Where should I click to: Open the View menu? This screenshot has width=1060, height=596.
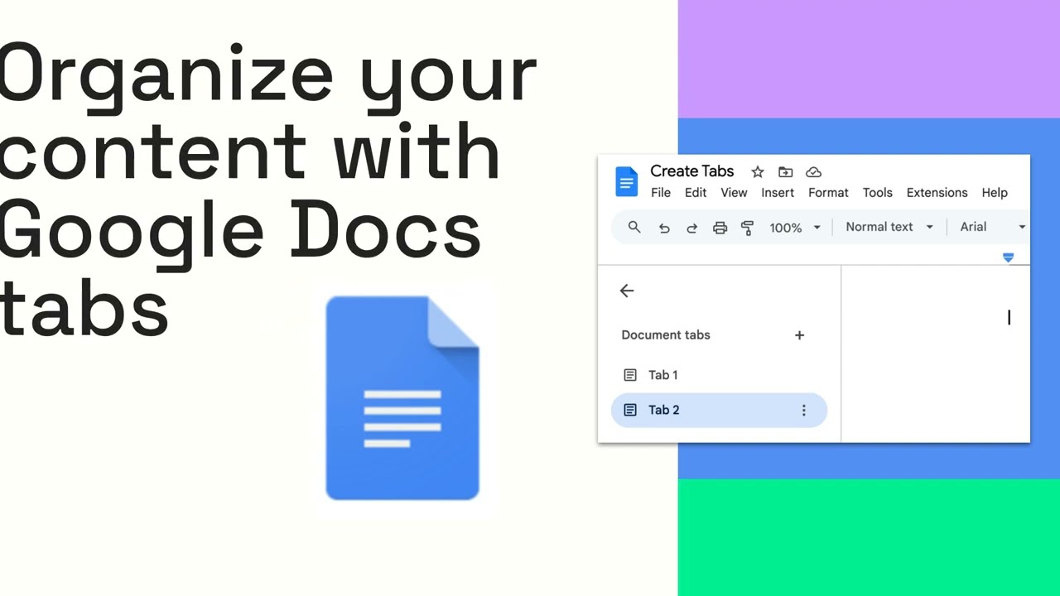734,193
